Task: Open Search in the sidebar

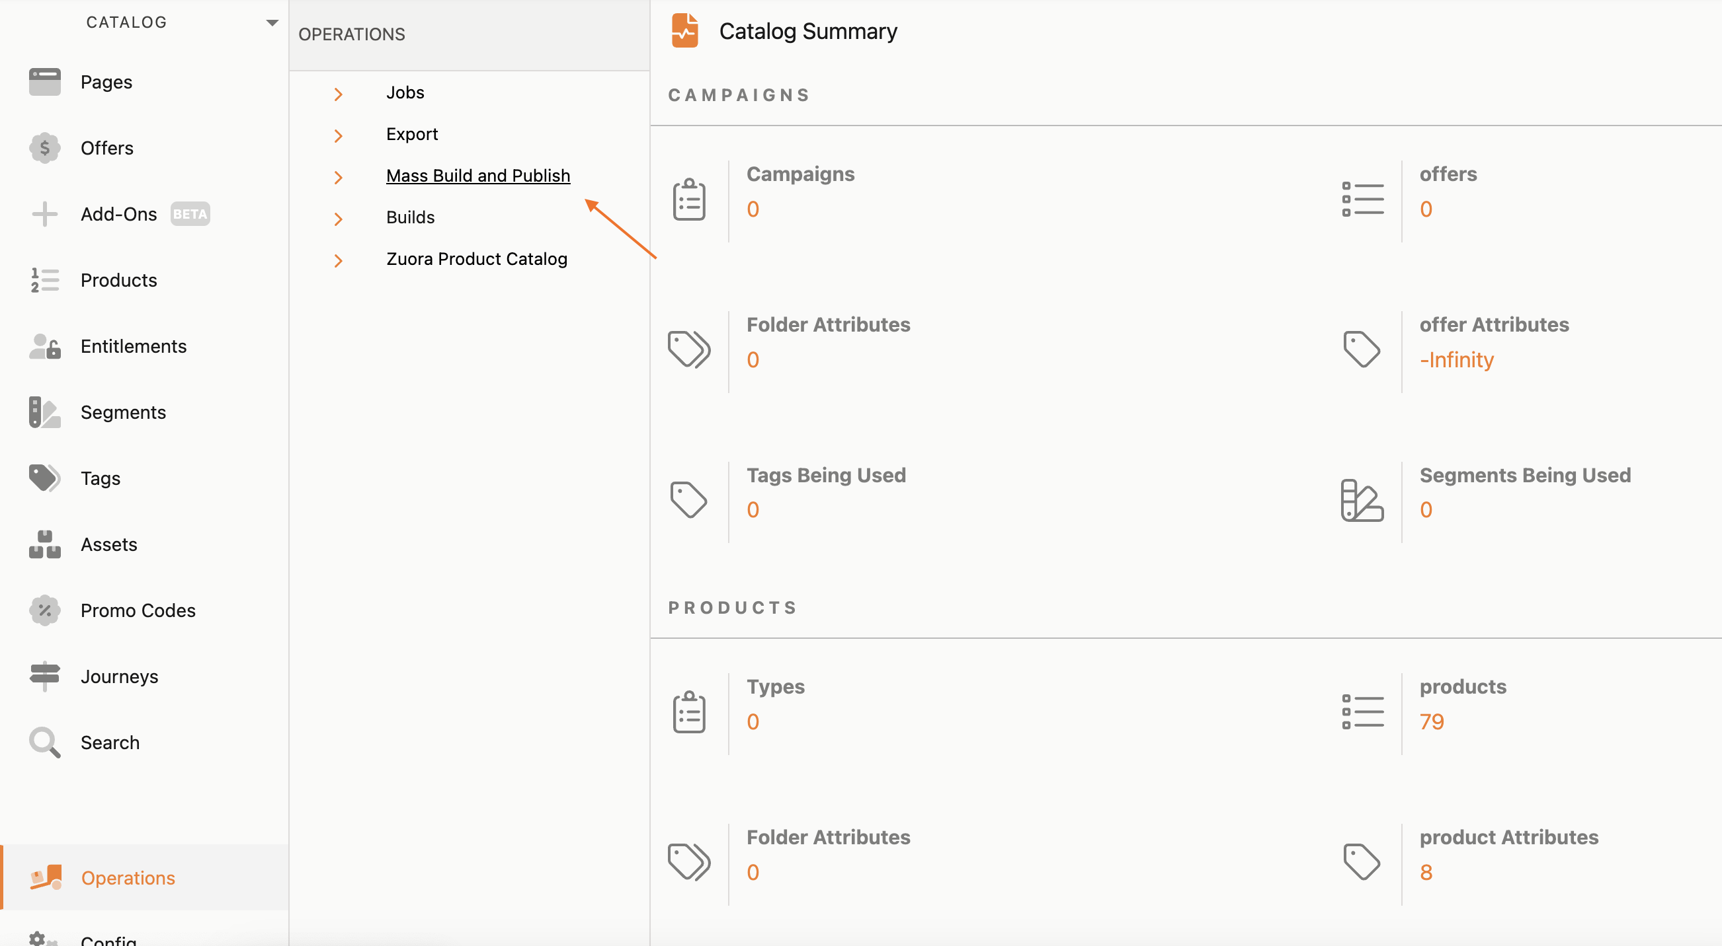Action: (110, 743)
